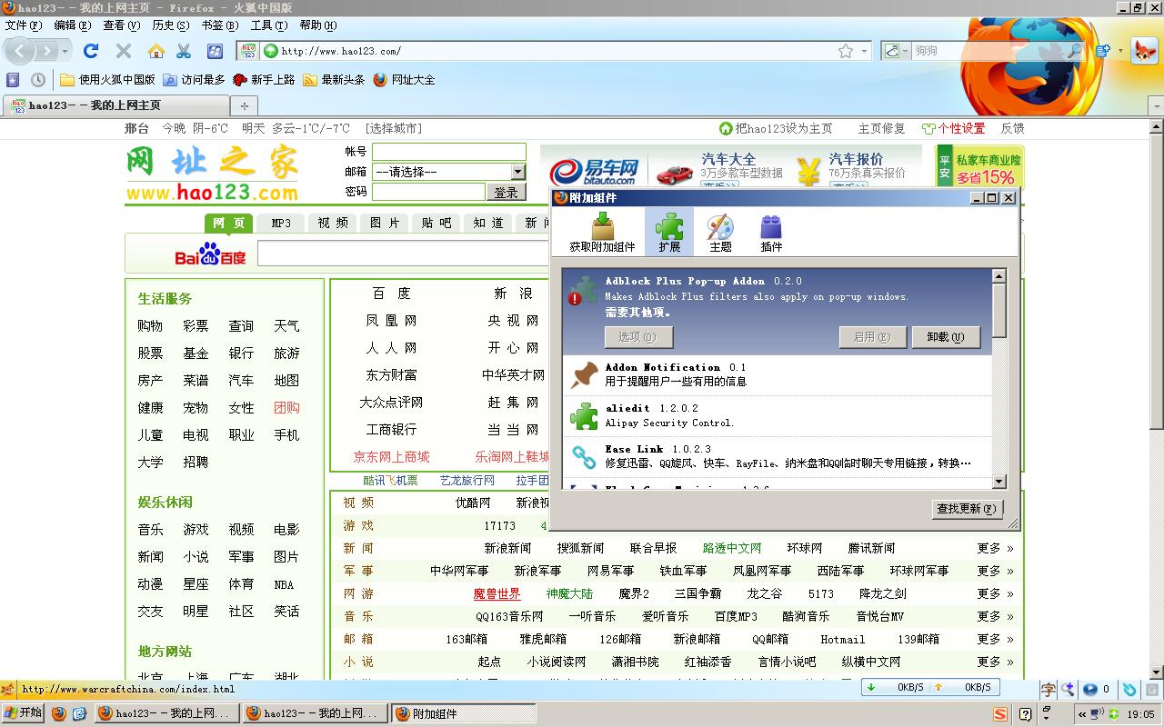Select the MP3 search tab
1164x727 pixels.
click(x=281, y=223)
